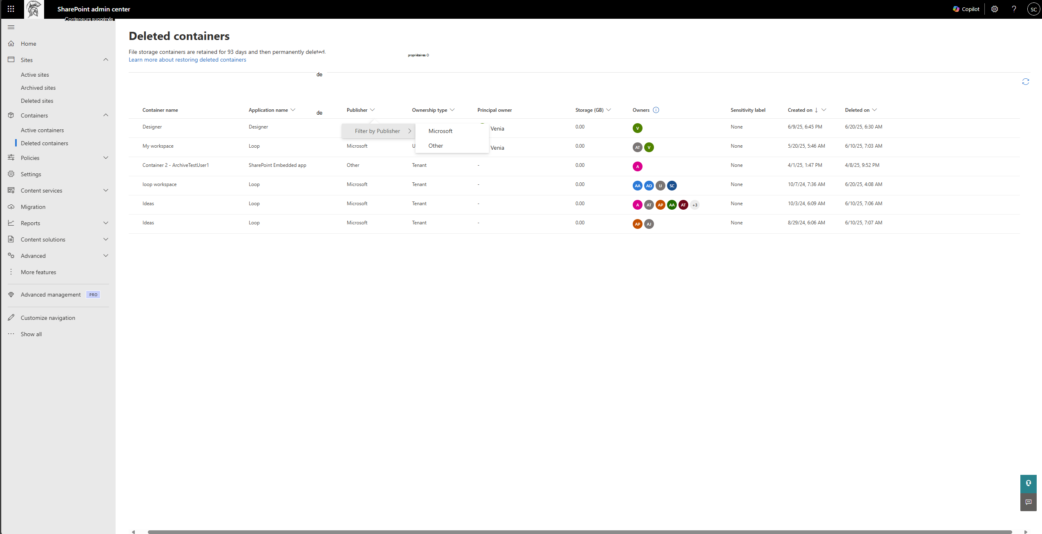1042x534 pixels.
Task: Open the feedback chat icon button
Action: click(x=1028, y=502)
